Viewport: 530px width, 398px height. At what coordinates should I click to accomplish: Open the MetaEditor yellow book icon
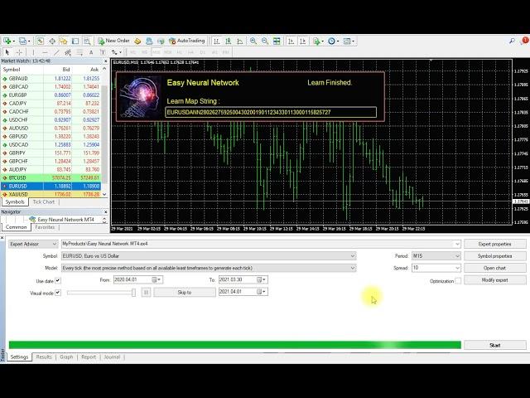pyautogui.click(x=137, y=41)
